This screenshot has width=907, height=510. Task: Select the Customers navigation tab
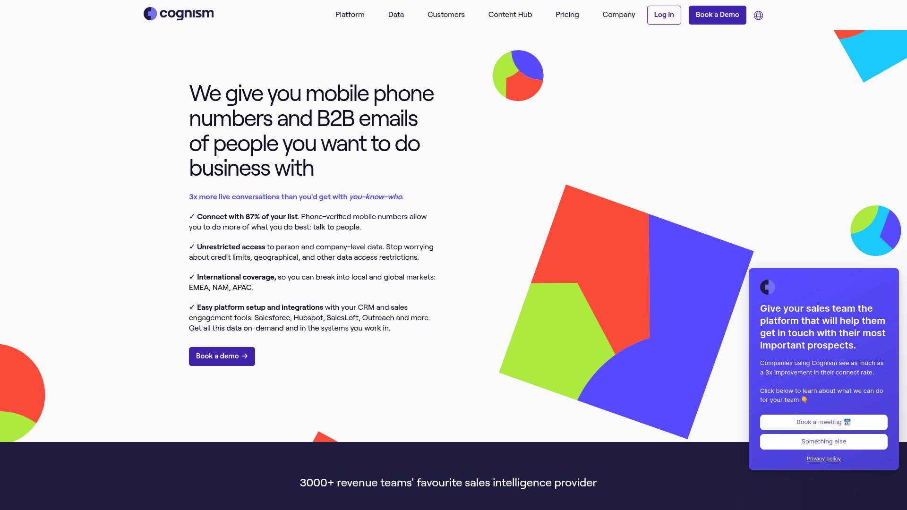click(x=446, y=14)
